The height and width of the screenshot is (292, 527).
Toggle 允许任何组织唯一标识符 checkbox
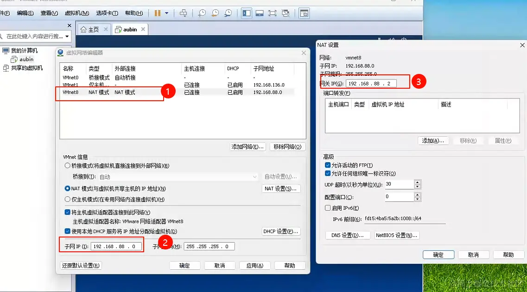(328, 173)
